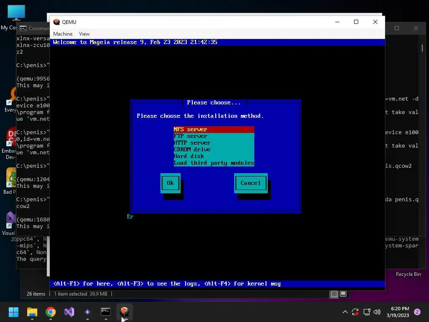Minimize the QEMU window
The image size is (429, 322).
pos(337,22)
